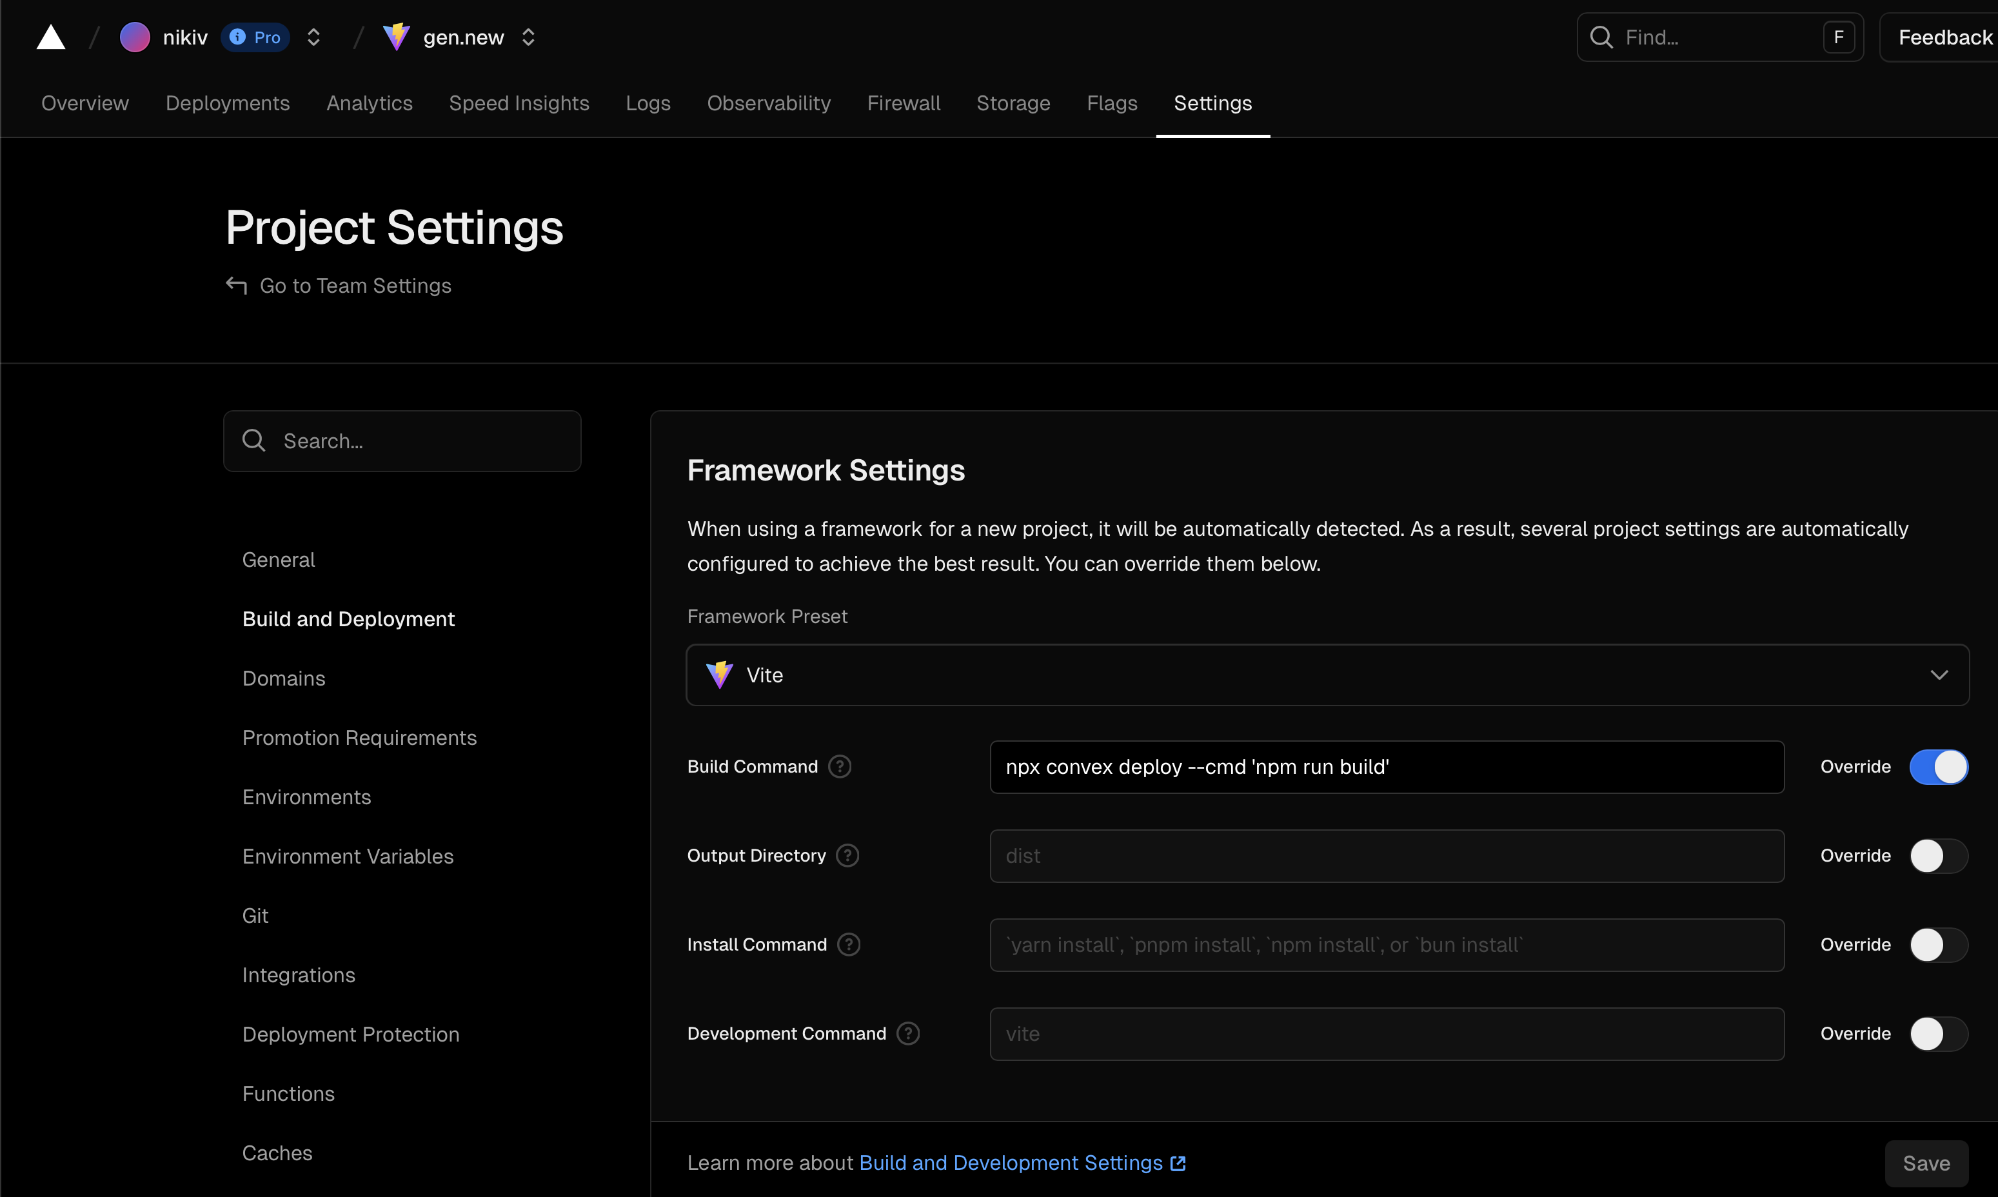Click the help icon next to Build Command
This screenshot has height=1197, width=1998.
point(840,766)
